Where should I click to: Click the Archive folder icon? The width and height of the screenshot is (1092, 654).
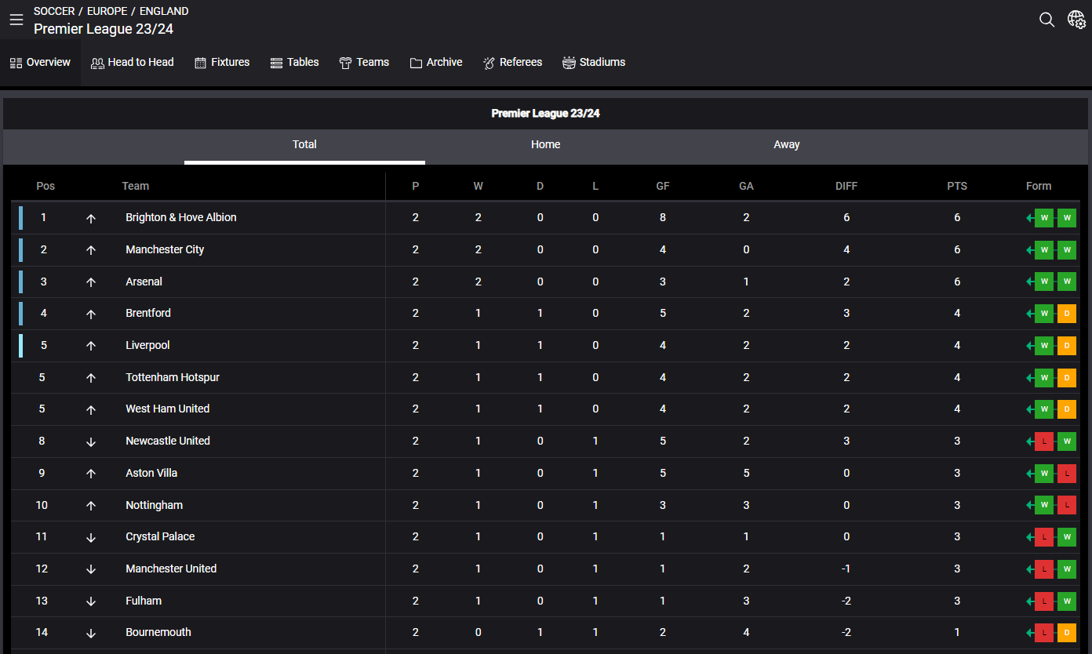[x=416, y=63]
